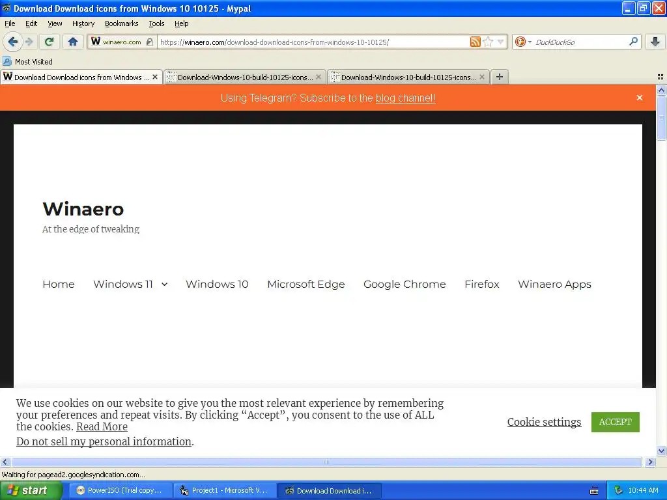
Task: Follow the blog channel link
Action: [x=405, y=98]
